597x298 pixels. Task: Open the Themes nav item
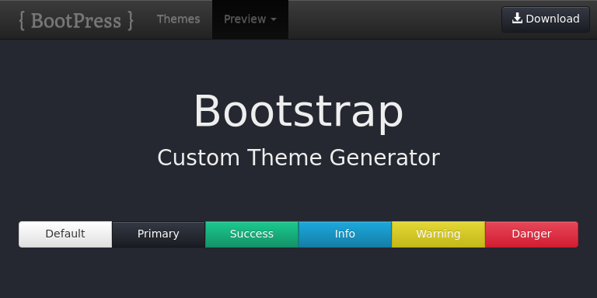coord(178,19)
